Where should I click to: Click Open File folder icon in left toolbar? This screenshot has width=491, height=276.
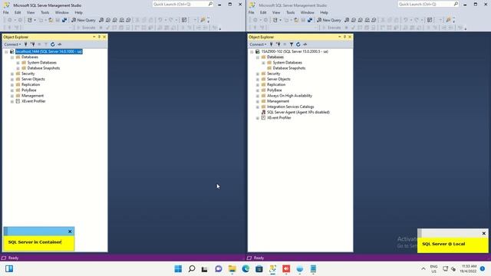coord(51,20)
